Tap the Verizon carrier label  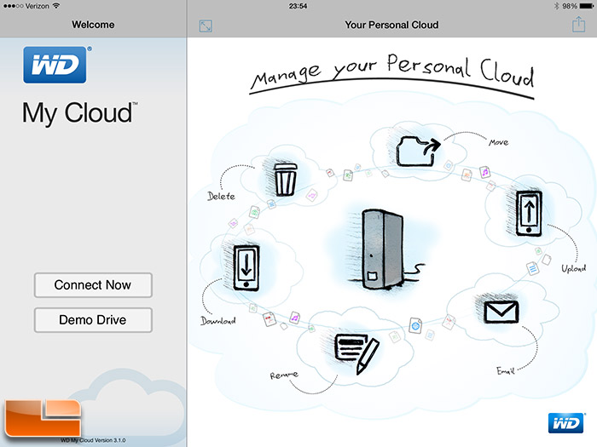coord(38,6)
